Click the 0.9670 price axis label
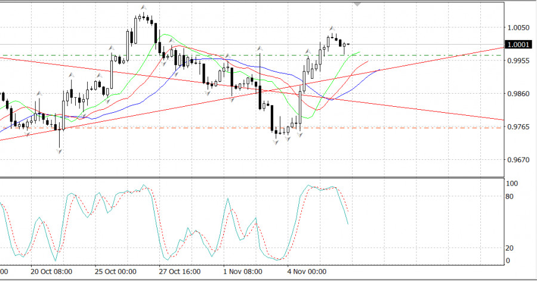The width and height of the screenshot is (537, 281). pyautogui.click(x=519, y=160)
